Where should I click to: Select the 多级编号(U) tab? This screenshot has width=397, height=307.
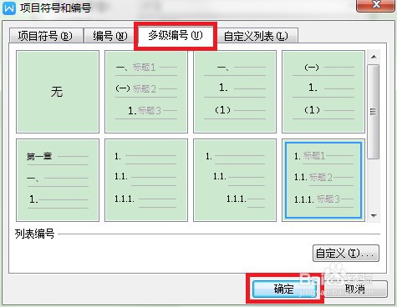click(176, 35)
